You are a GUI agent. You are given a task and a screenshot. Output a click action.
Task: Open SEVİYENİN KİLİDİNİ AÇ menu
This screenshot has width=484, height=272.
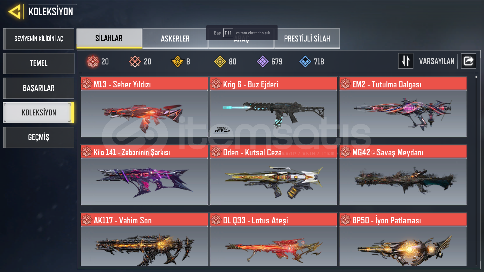click(39, 39)
